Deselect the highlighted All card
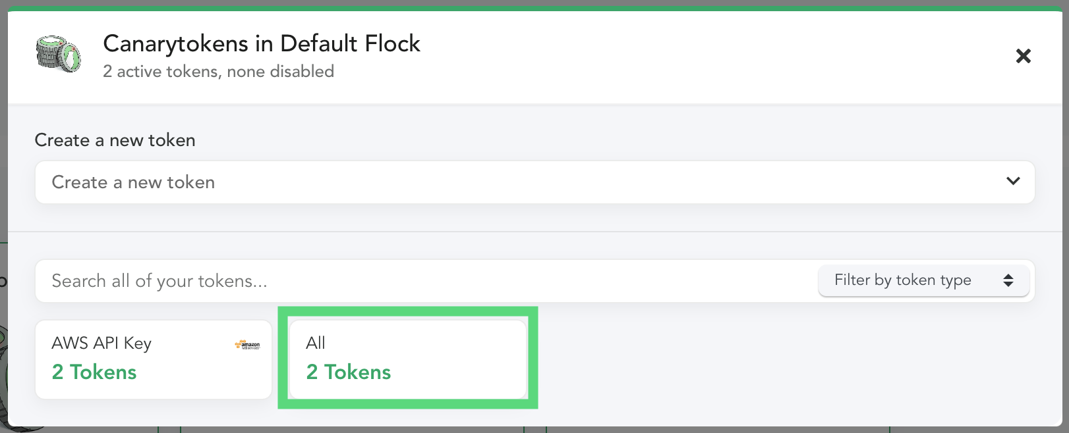The width and height of the screenshot is (1069, 433). click(x=407, y=357)
